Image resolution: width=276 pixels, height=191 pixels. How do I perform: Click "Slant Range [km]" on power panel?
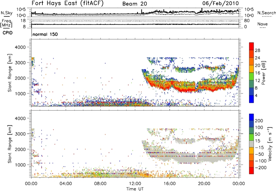click(10, 73)
